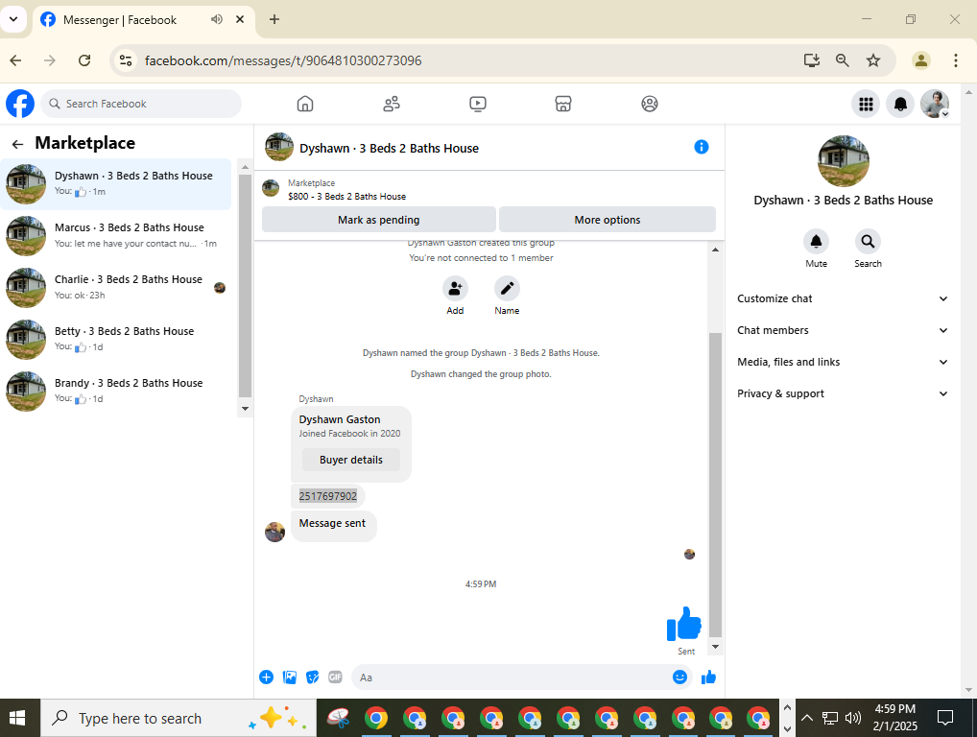Viewport: 977px width, 737px height.
Task: Search in conversation magnifier icon
Action: (x=868, y=241)
